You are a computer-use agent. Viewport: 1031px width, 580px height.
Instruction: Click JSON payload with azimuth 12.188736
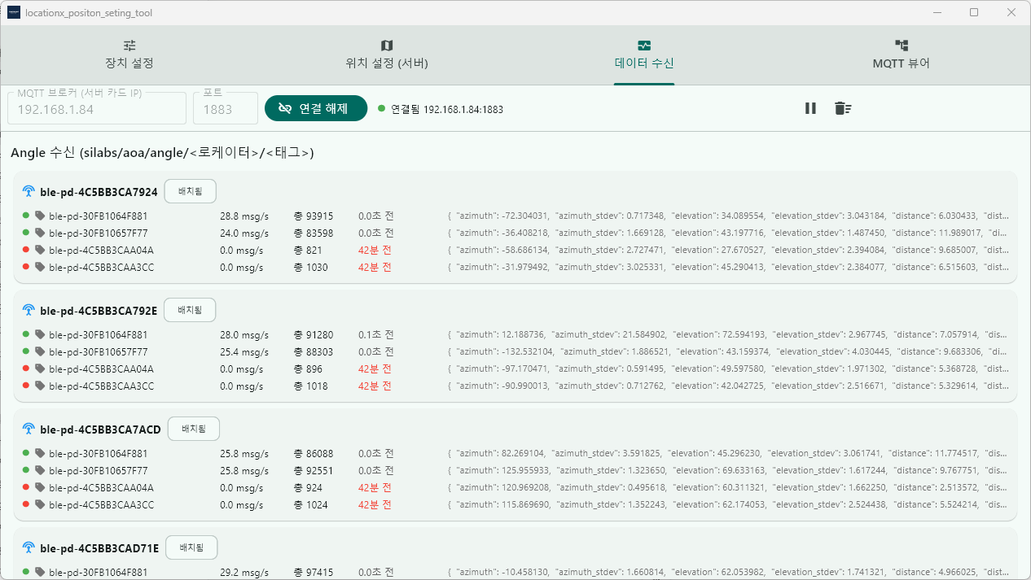[x=728, y=335]
